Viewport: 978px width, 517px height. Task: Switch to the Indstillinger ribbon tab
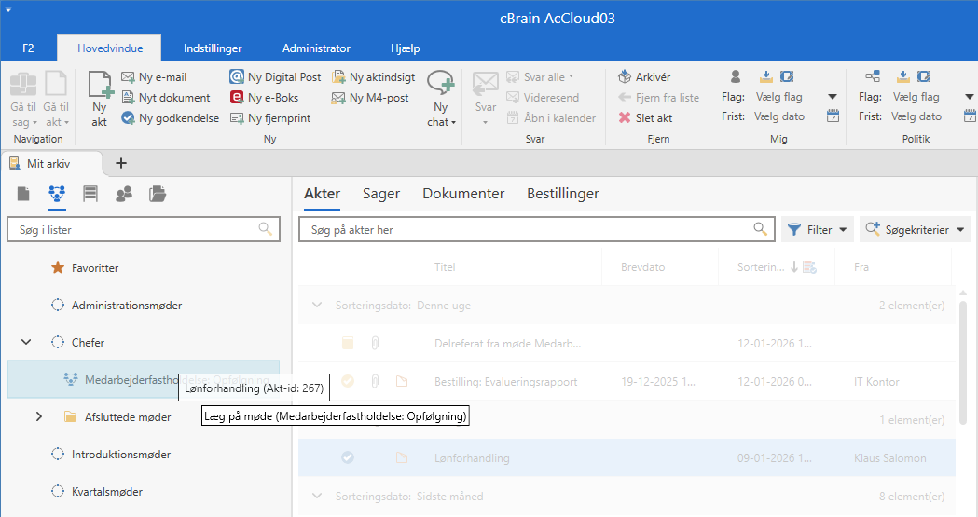pyautogui.click(x=213, y=48)
